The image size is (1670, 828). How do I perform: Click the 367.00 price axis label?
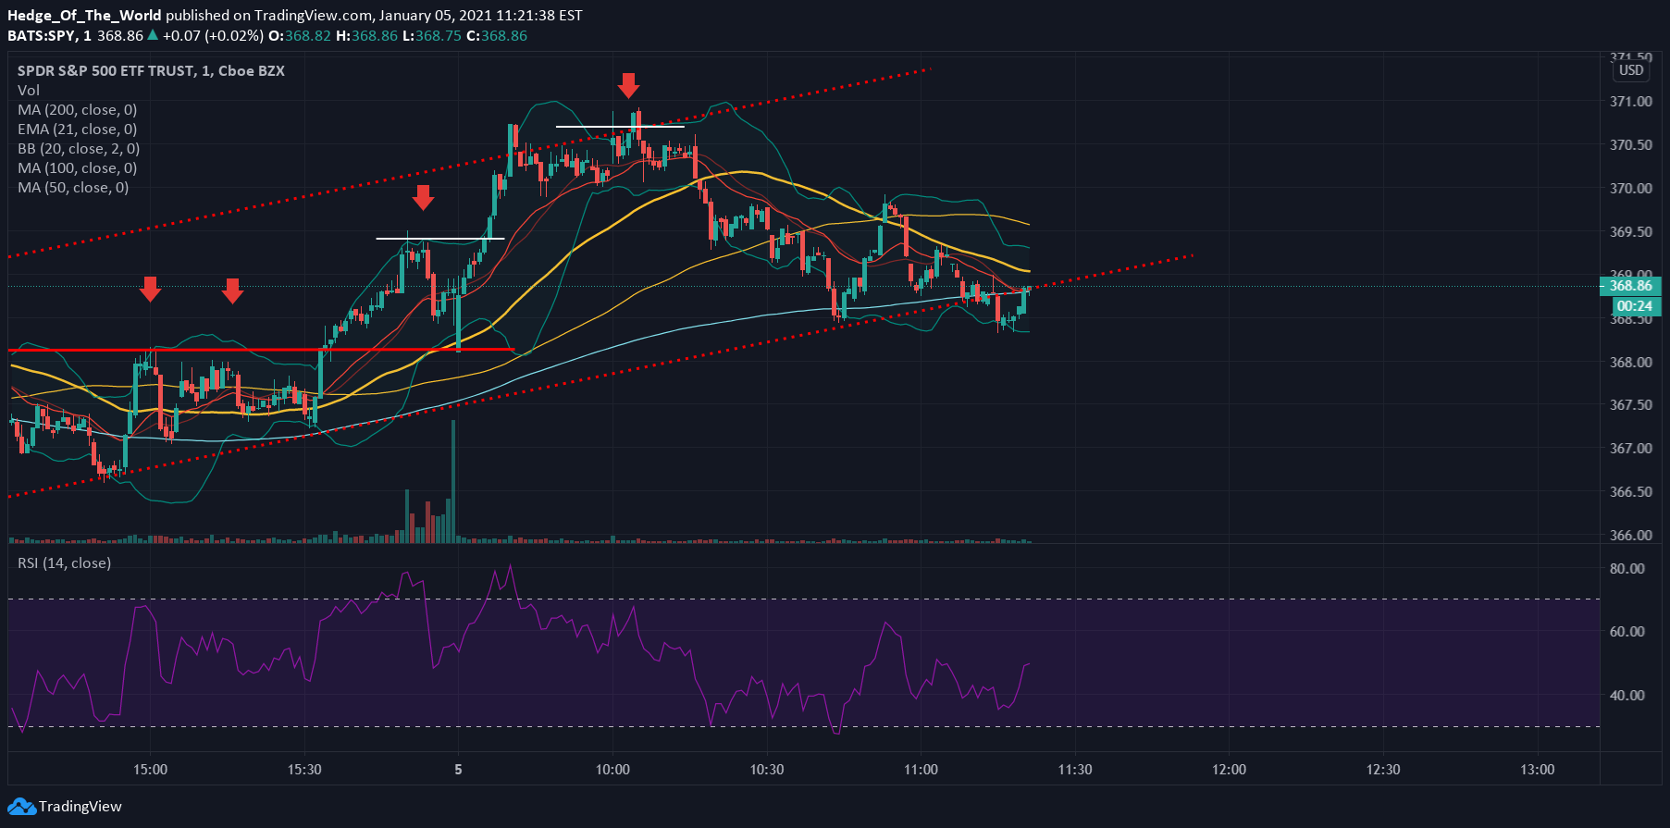pyautogui.click(x=1631, y=449)
